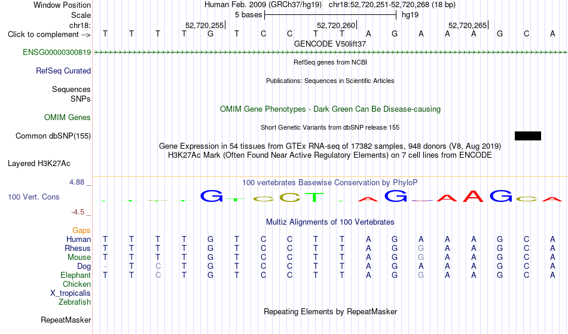Click the 52,720,265 ruler coordinate
This screenshot has width=568, height=334.
coord(468,25)
